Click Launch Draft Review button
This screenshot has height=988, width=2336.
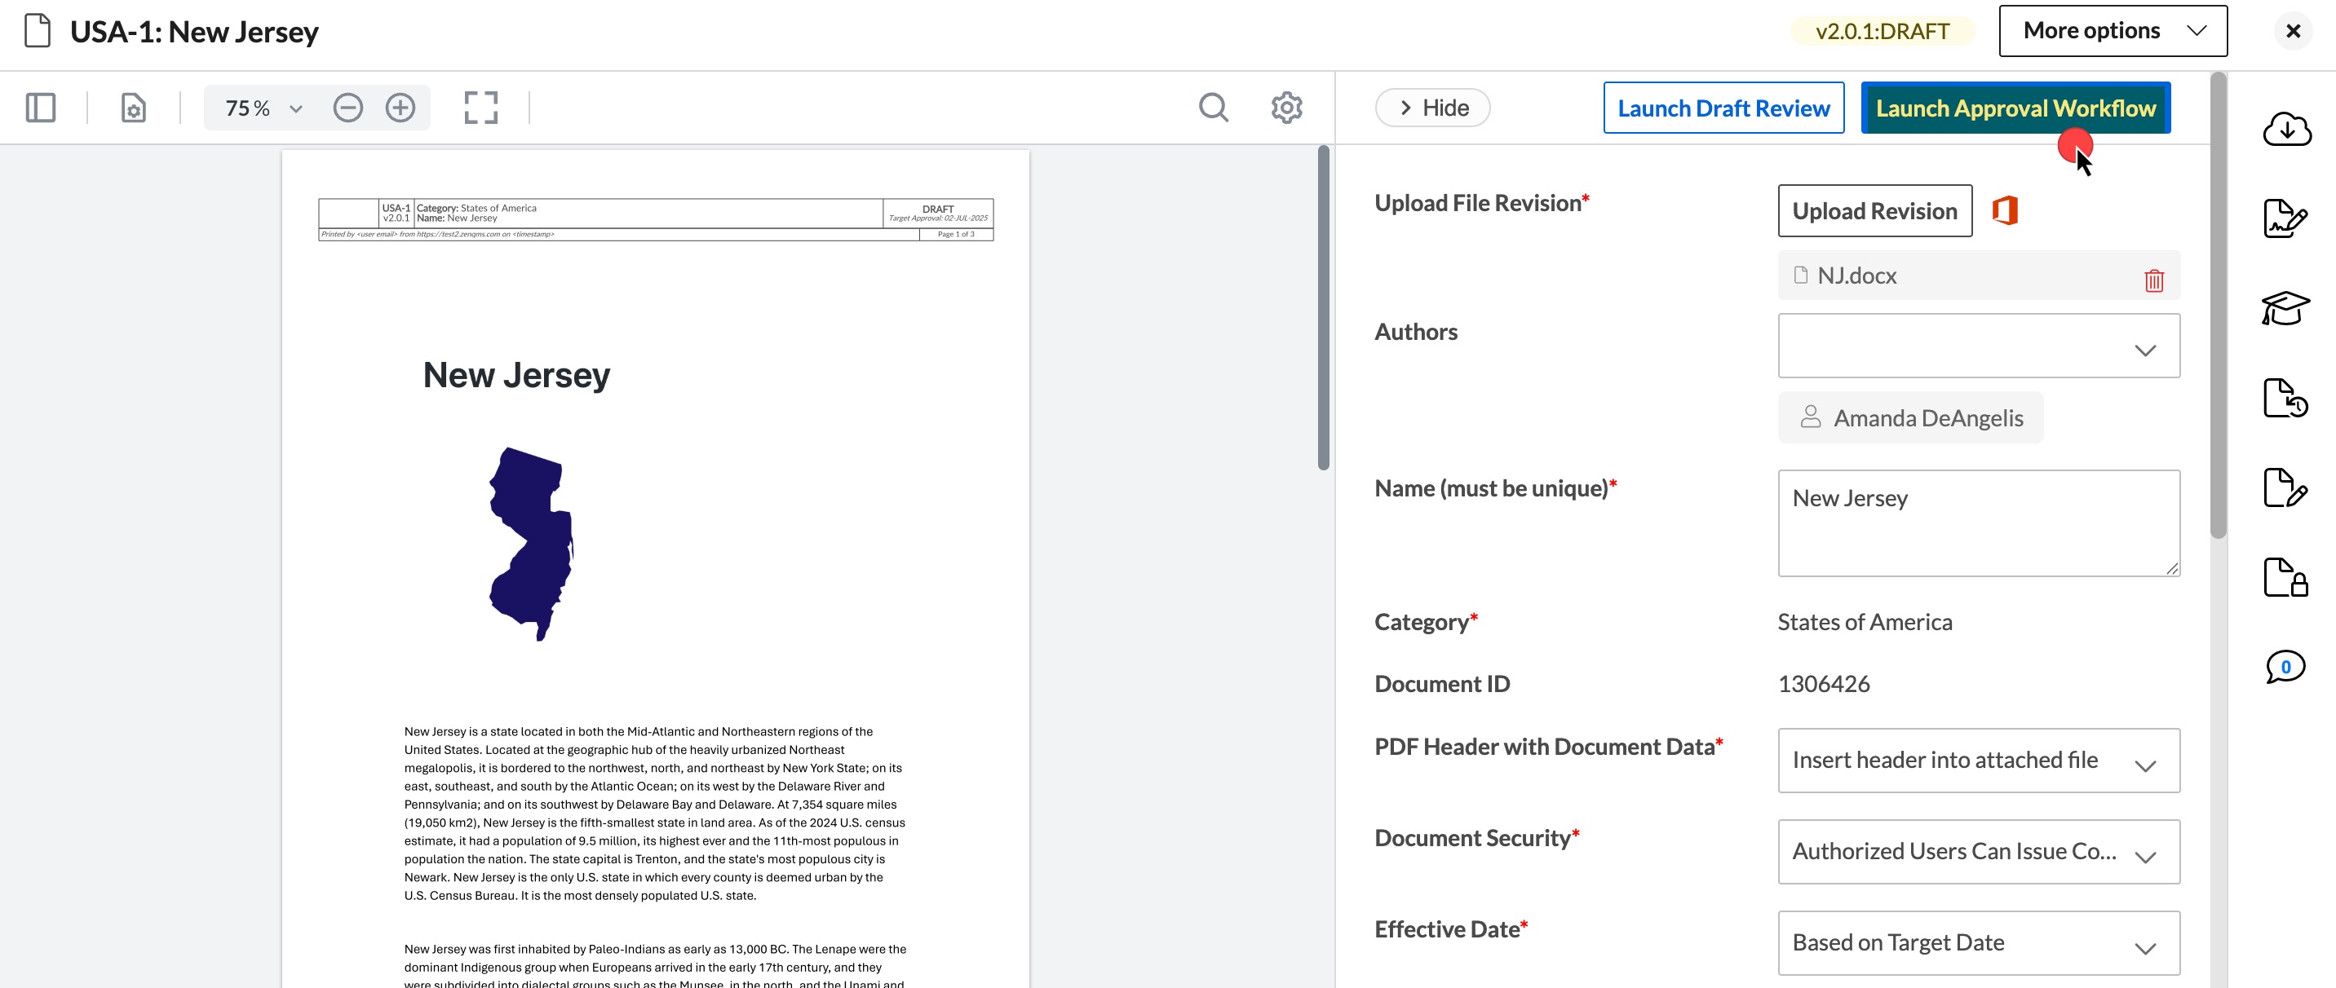click(1723, 108)
